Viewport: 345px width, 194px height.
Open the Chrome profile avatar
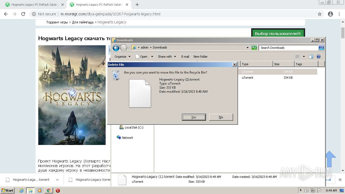330,14
